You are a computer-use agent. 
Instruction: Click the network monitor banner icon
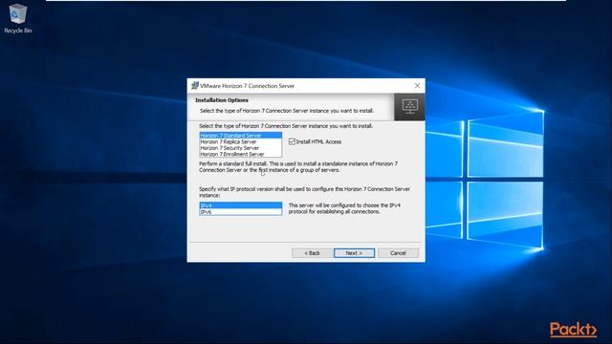tap(409, 106)
